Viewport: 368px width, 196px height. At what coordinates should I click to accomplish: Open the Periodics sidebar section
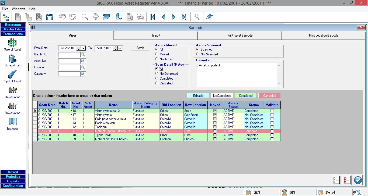(13, 177)
